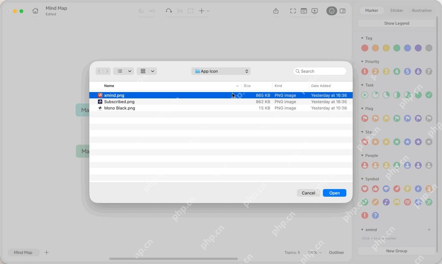Open the App Icon folder dropdown
Viewport: 442px width, 264px height.
pos(221,71)
